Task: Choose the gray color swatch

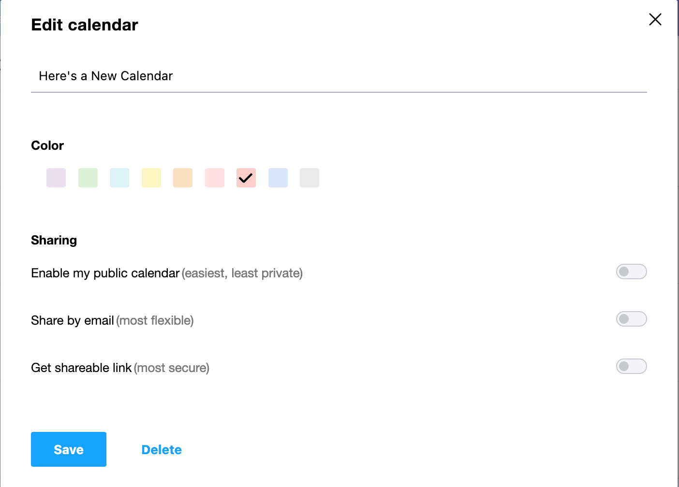Action: point(310,178)
